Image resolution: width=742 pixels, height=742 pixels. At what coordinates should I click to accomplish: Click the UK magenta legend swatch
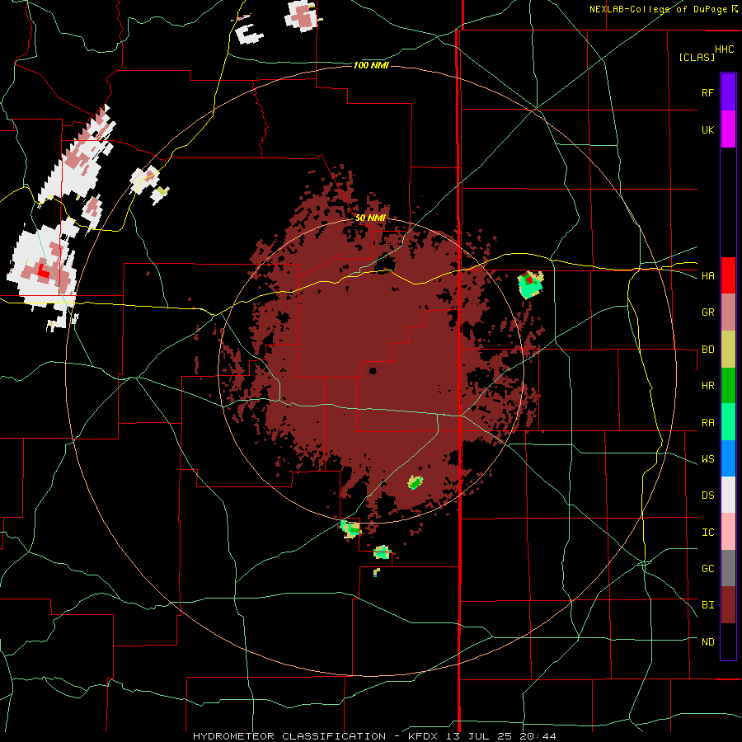point(728,129)
